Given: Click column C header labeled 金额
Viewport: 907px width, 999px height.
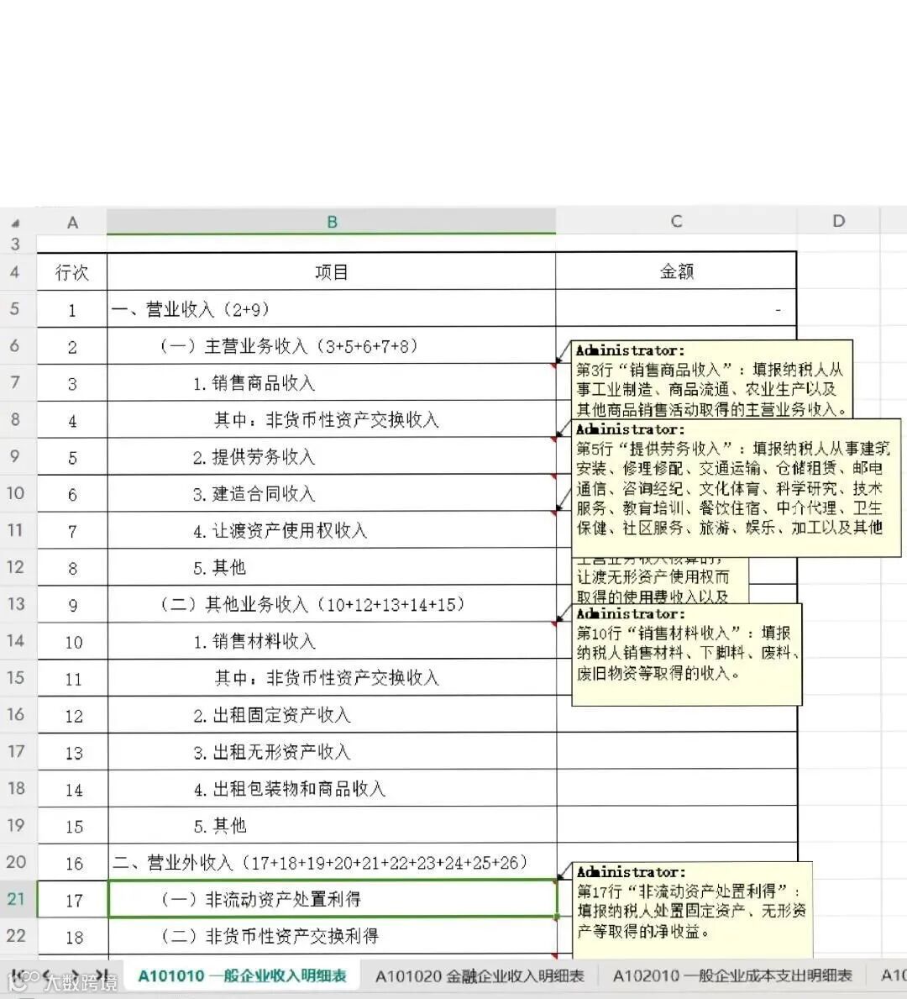Looking at the screenshot, I should click(675, 221).
